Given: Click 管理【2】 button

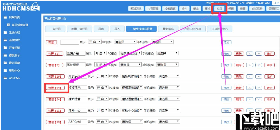Looking at the screenshot, I should [55, 65].
